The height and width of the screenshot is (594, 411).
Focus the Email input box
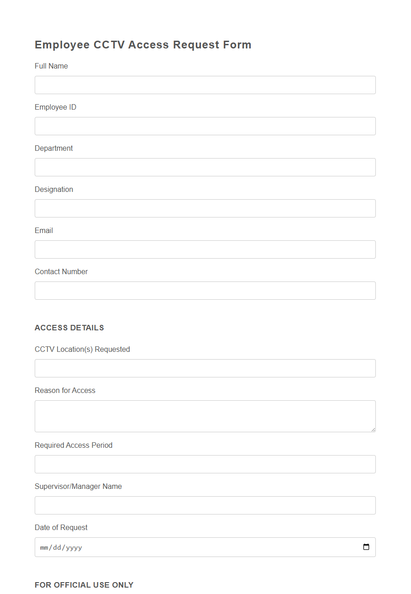click(x=205, y=249)
